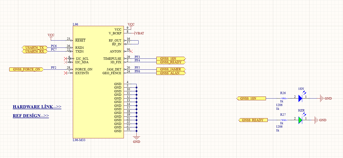The image size is (343, 158).
Task: Open the HARDWARE LİNK hyperlink
Action: 37,107
